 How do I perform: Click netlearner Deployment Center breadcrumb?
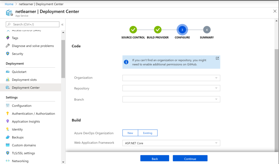pos(41,4)
